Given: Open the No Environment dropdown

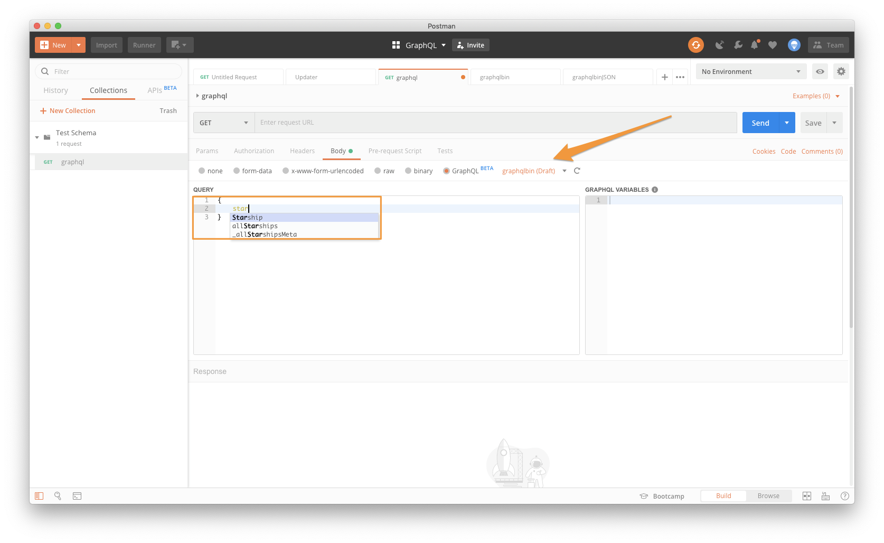Looking at the screenshot, I should pyautogui.click(x=750, y=71).
